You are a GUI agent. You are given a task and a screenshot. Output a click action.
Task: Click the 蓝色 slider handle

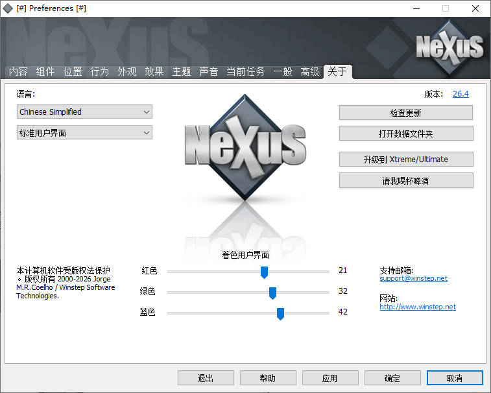pos(281,313)
